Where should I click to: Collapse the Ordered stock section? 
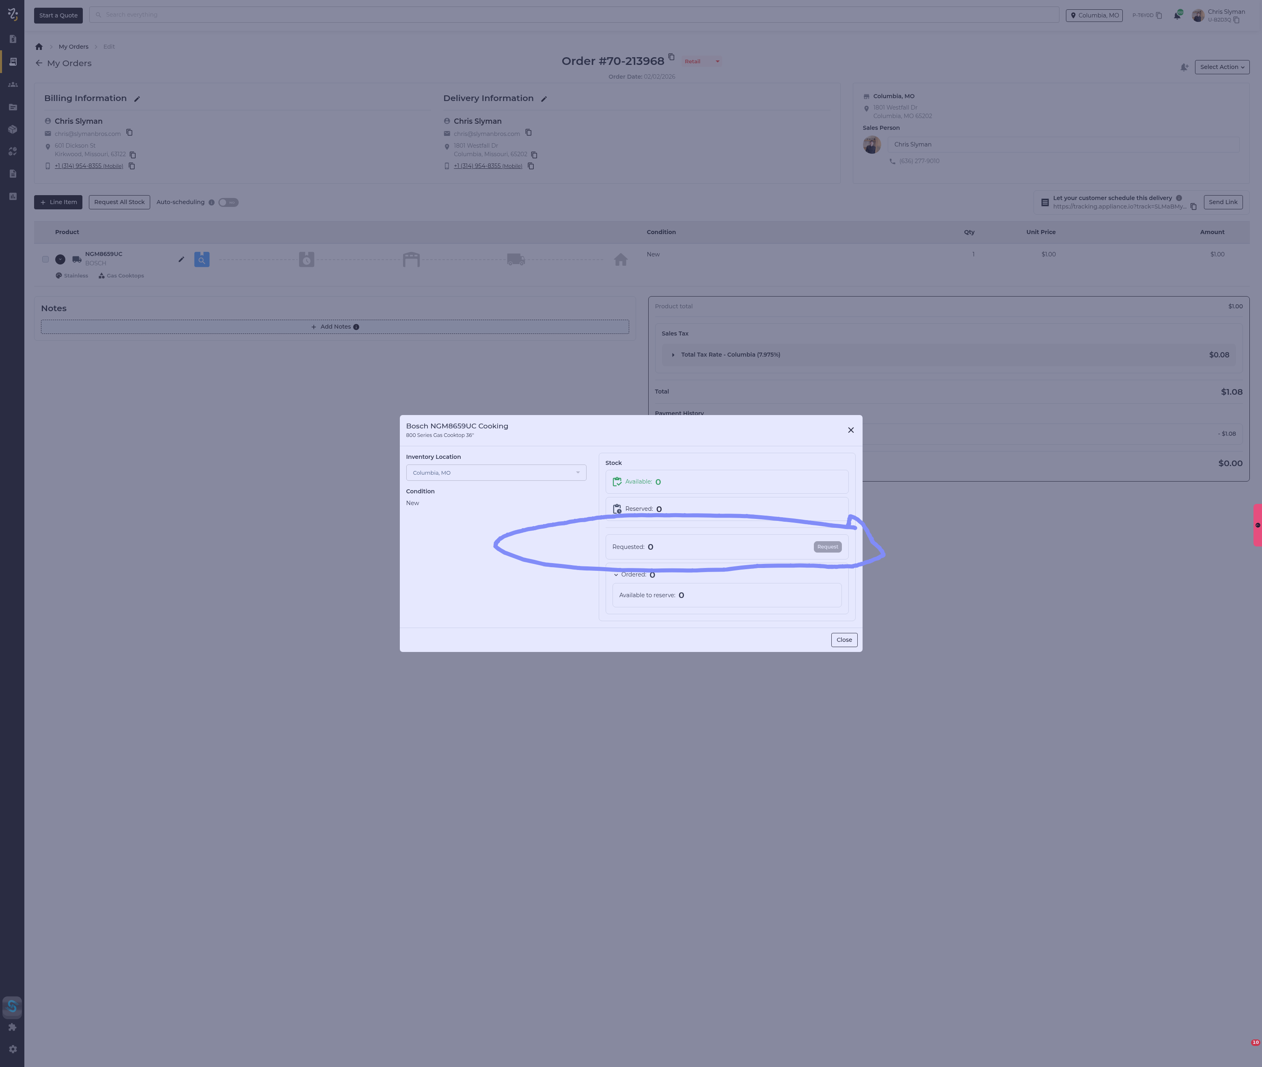click(616, 574)
